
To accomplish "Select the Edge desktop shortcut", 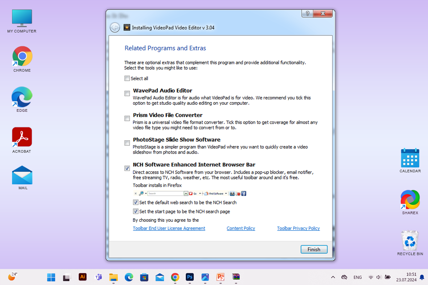I will [22, 100].
